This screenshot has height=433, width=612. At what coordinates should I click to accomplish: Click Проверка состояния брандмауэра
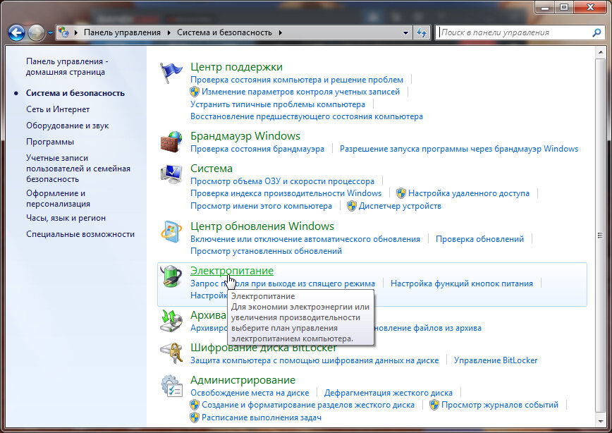pyautogui.click(x=257, y=149)
